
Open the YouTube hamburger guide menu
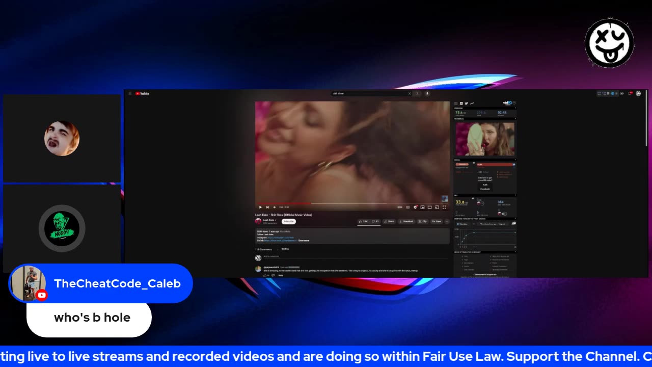click(x=130, y=93)
